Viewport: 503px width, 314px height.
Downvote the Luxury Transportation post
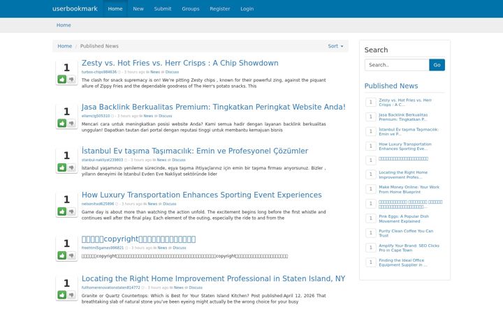pos(71,211)
